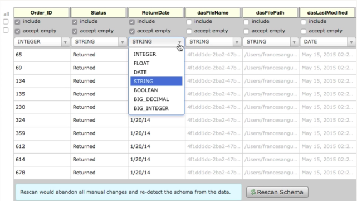Uncheck include for ReturnDate column
Viewport: 357px width, 201px height.
coord(132,22)
